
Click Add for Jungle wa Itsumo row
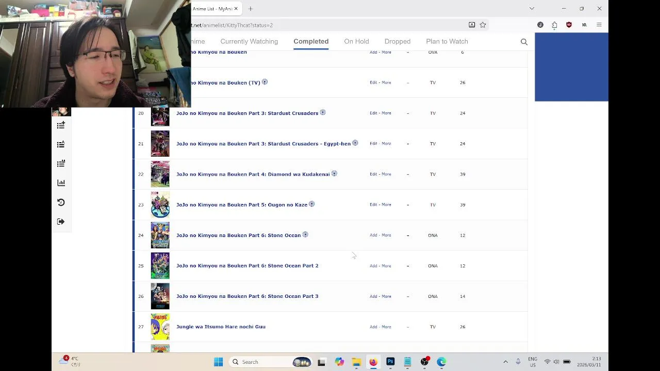(373, 327)
